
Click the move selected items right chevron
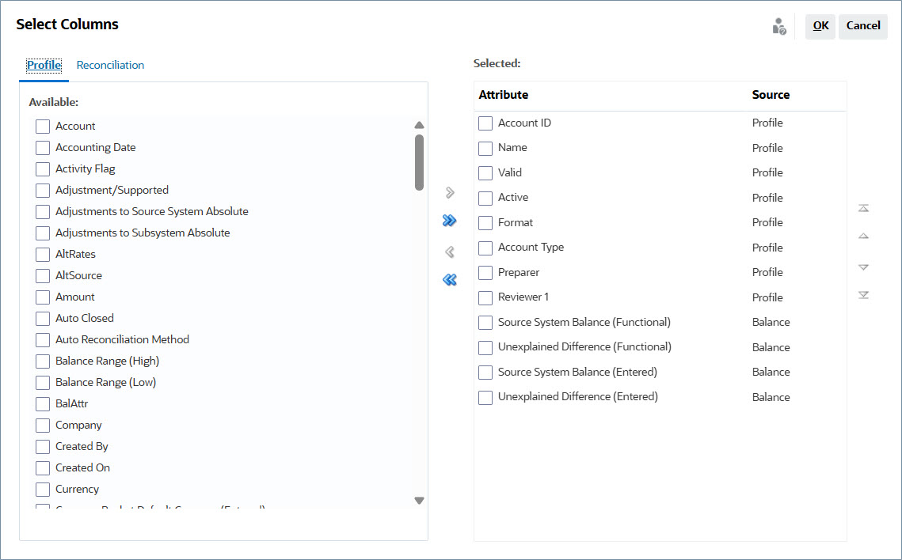click(449, 191)
